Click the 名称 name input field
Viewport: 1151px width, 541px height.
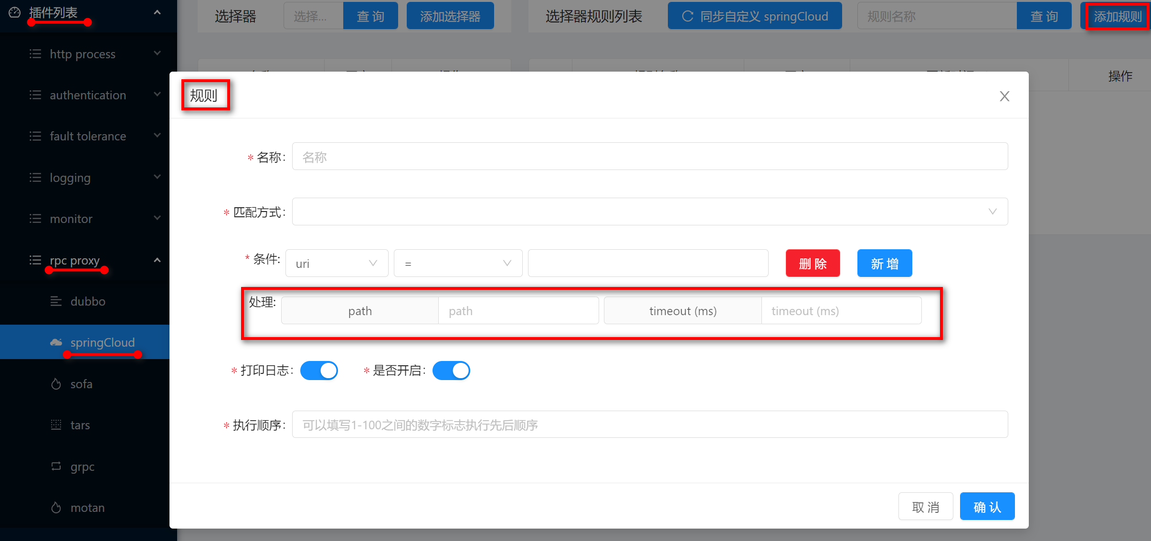coord(650,157)
